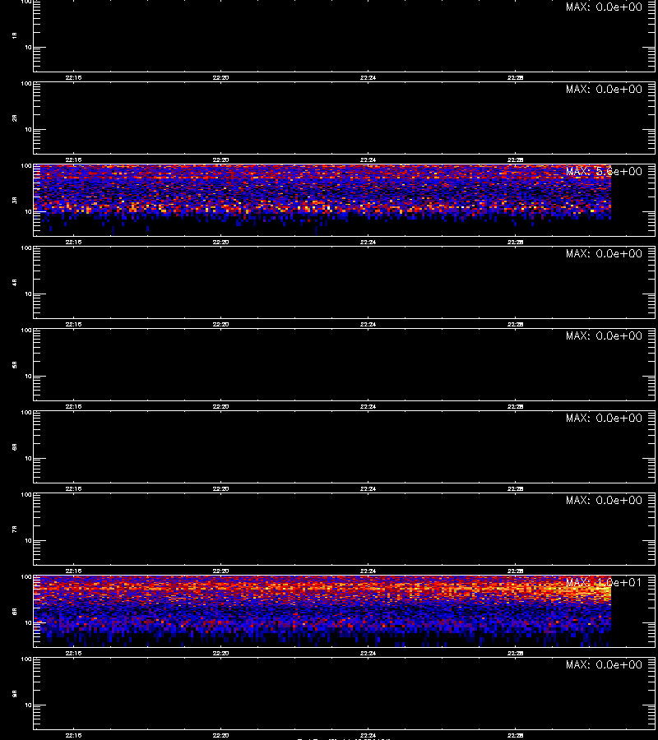
Task: Select 'MAX: 0.0e+00' in the 2R panel
Action: tap(604, 89)
